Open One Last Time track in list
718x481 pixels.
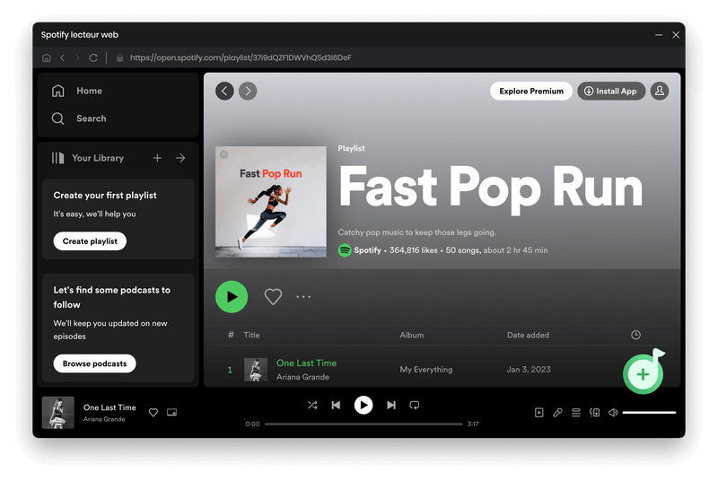click(306, 363)
